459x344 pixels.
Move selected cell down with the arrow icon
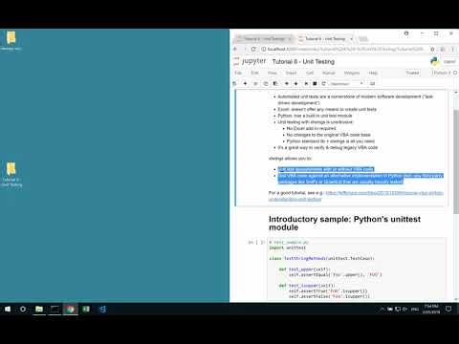(x=295, y=83)
